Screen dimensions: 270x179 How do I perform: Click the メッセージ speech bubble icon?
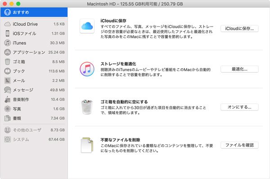pos(7,90)
